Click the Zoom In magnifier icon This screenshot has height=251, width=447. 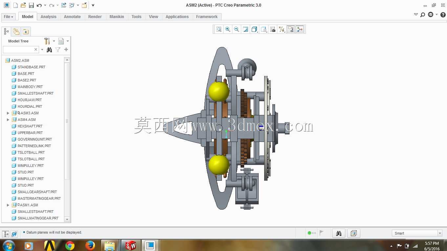(x=228, y=29)
